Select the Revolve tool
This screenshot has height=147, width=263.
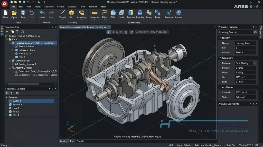[140, 14]
